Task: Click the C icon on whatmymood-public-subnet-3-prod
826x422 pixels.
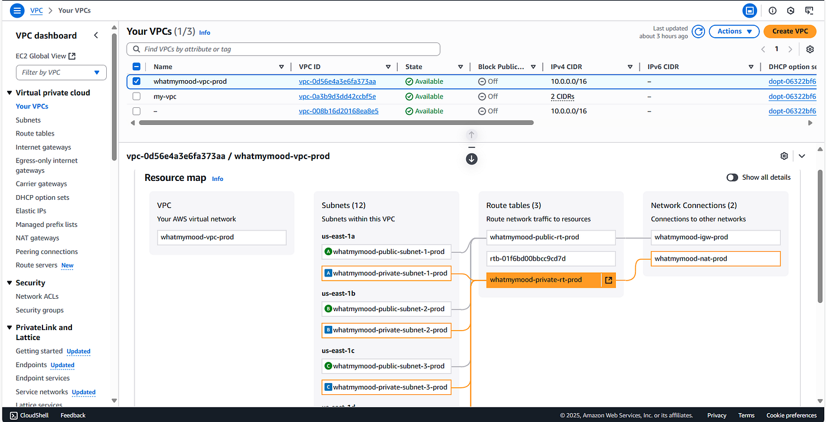Action: 328,366
